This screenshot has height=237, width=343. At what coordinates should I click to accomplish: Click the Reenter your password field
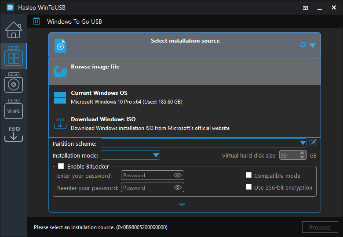pyautogui.click(x=153, y=187)
